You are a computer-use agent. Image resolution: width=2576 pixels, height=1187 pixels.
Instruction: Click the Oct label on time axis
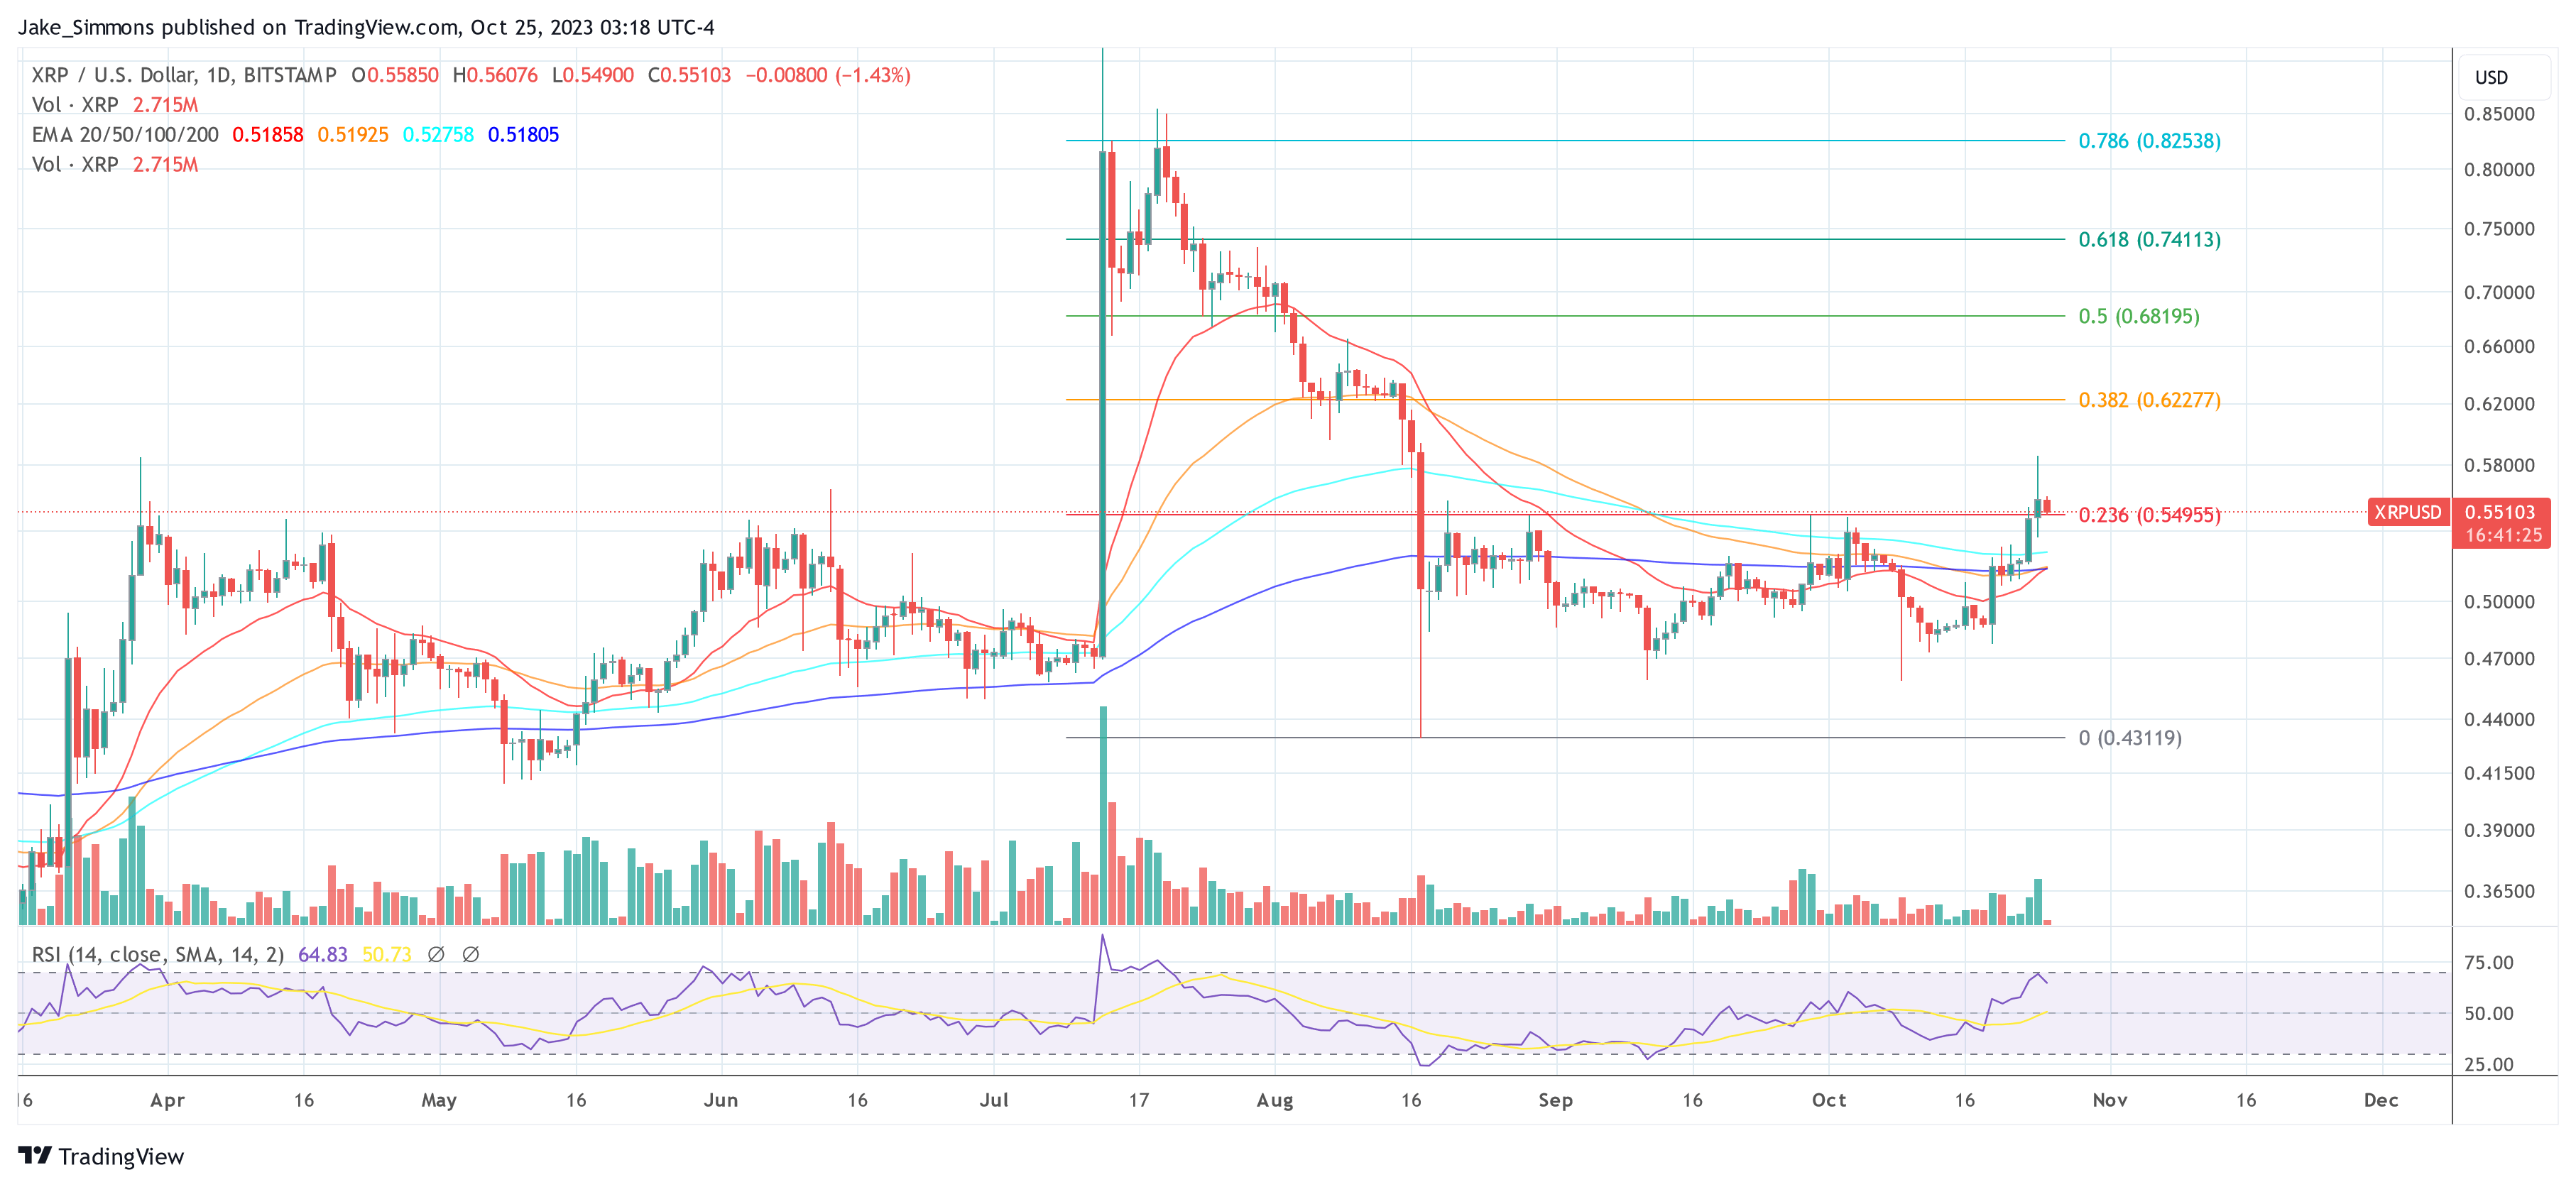pyautogui.click(x=1829, y=1100)
